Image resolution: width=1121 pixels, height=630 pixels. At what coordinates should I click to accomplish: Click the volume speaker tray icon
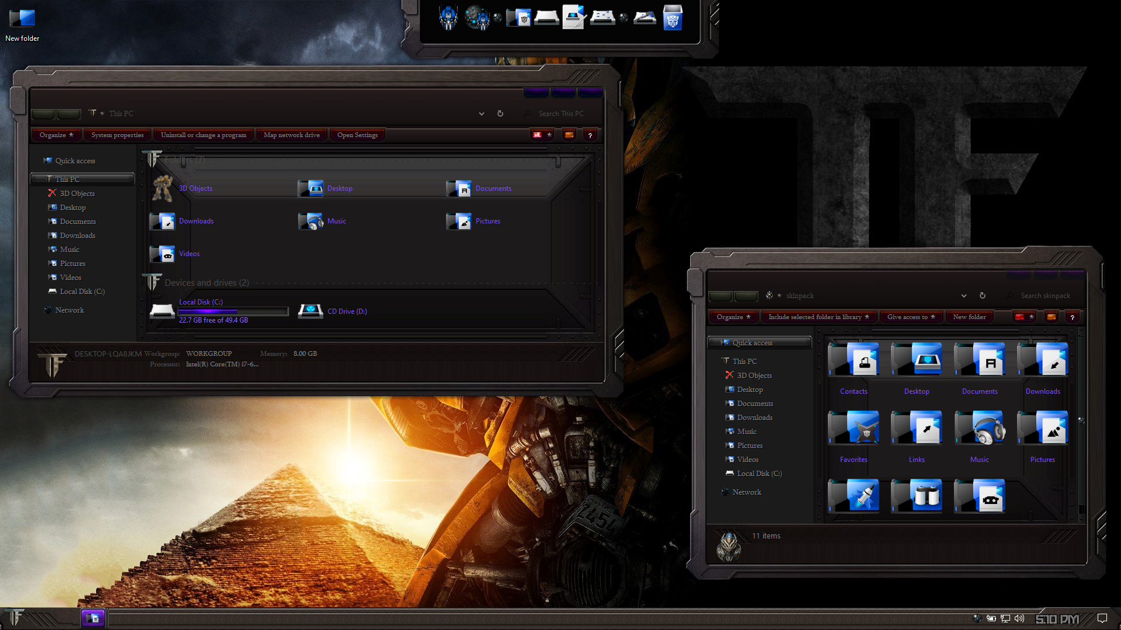coord(1019,618)
